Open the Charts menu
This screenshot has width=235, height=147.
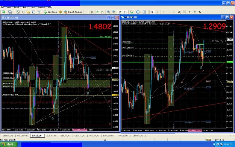click(24, 8)
